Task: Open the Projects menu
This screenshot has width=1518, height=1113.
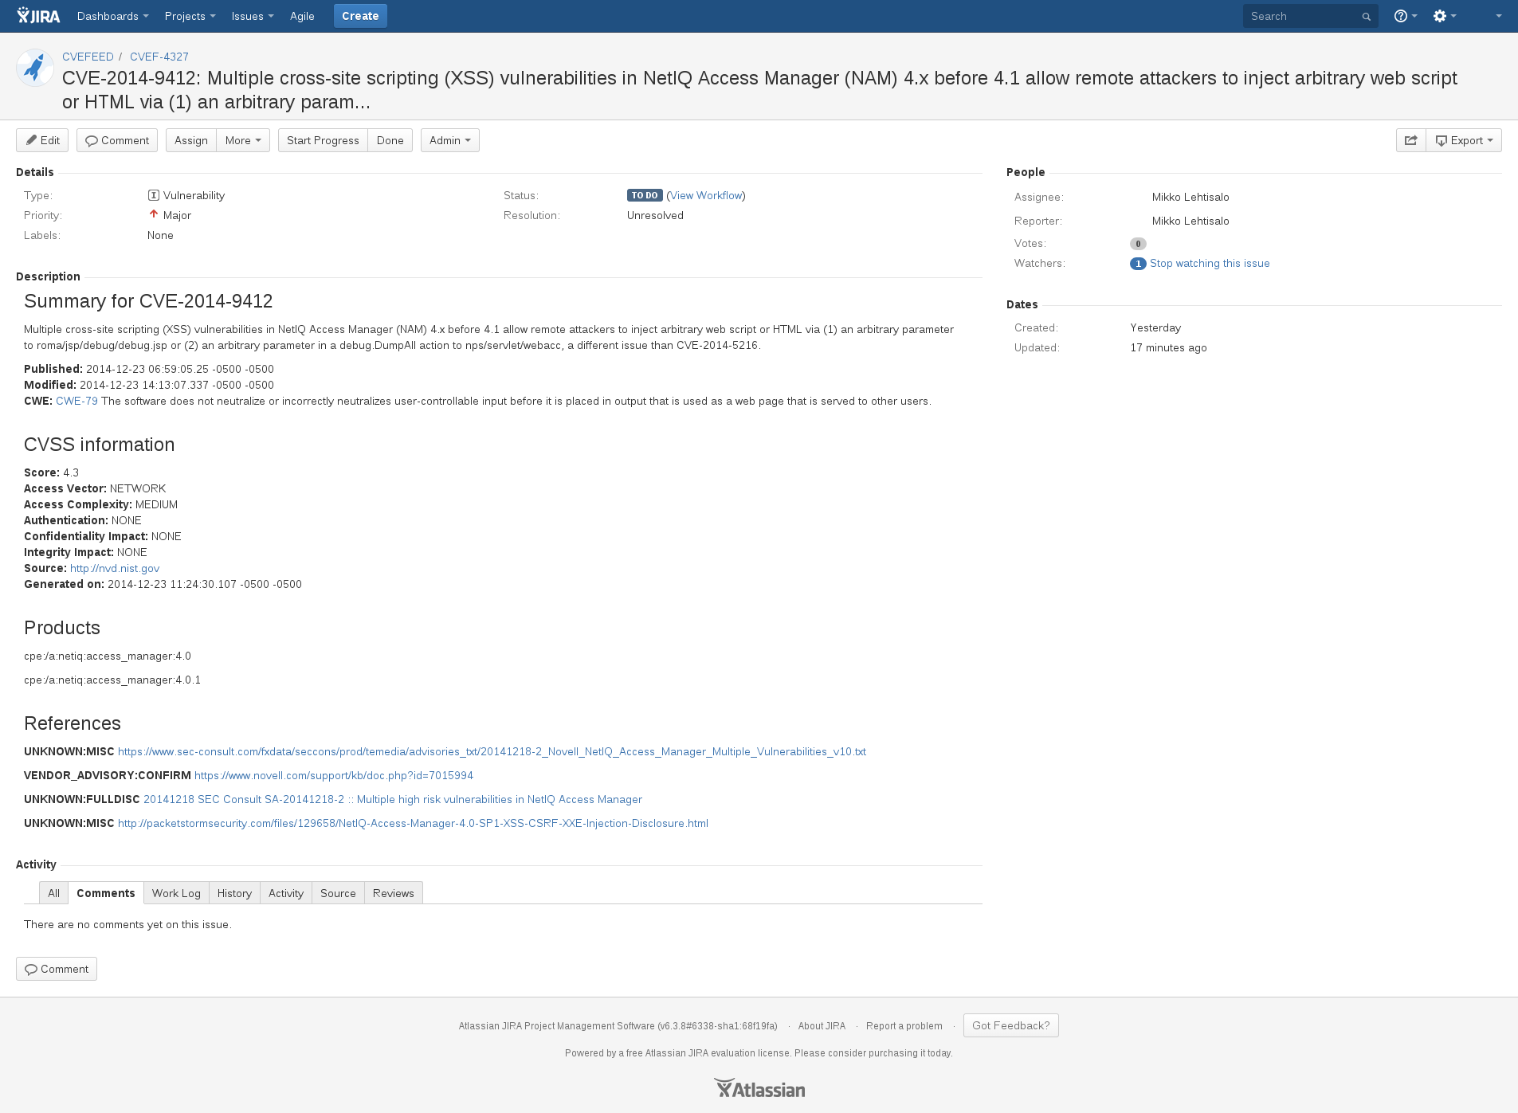Action: tap(190, 16)
